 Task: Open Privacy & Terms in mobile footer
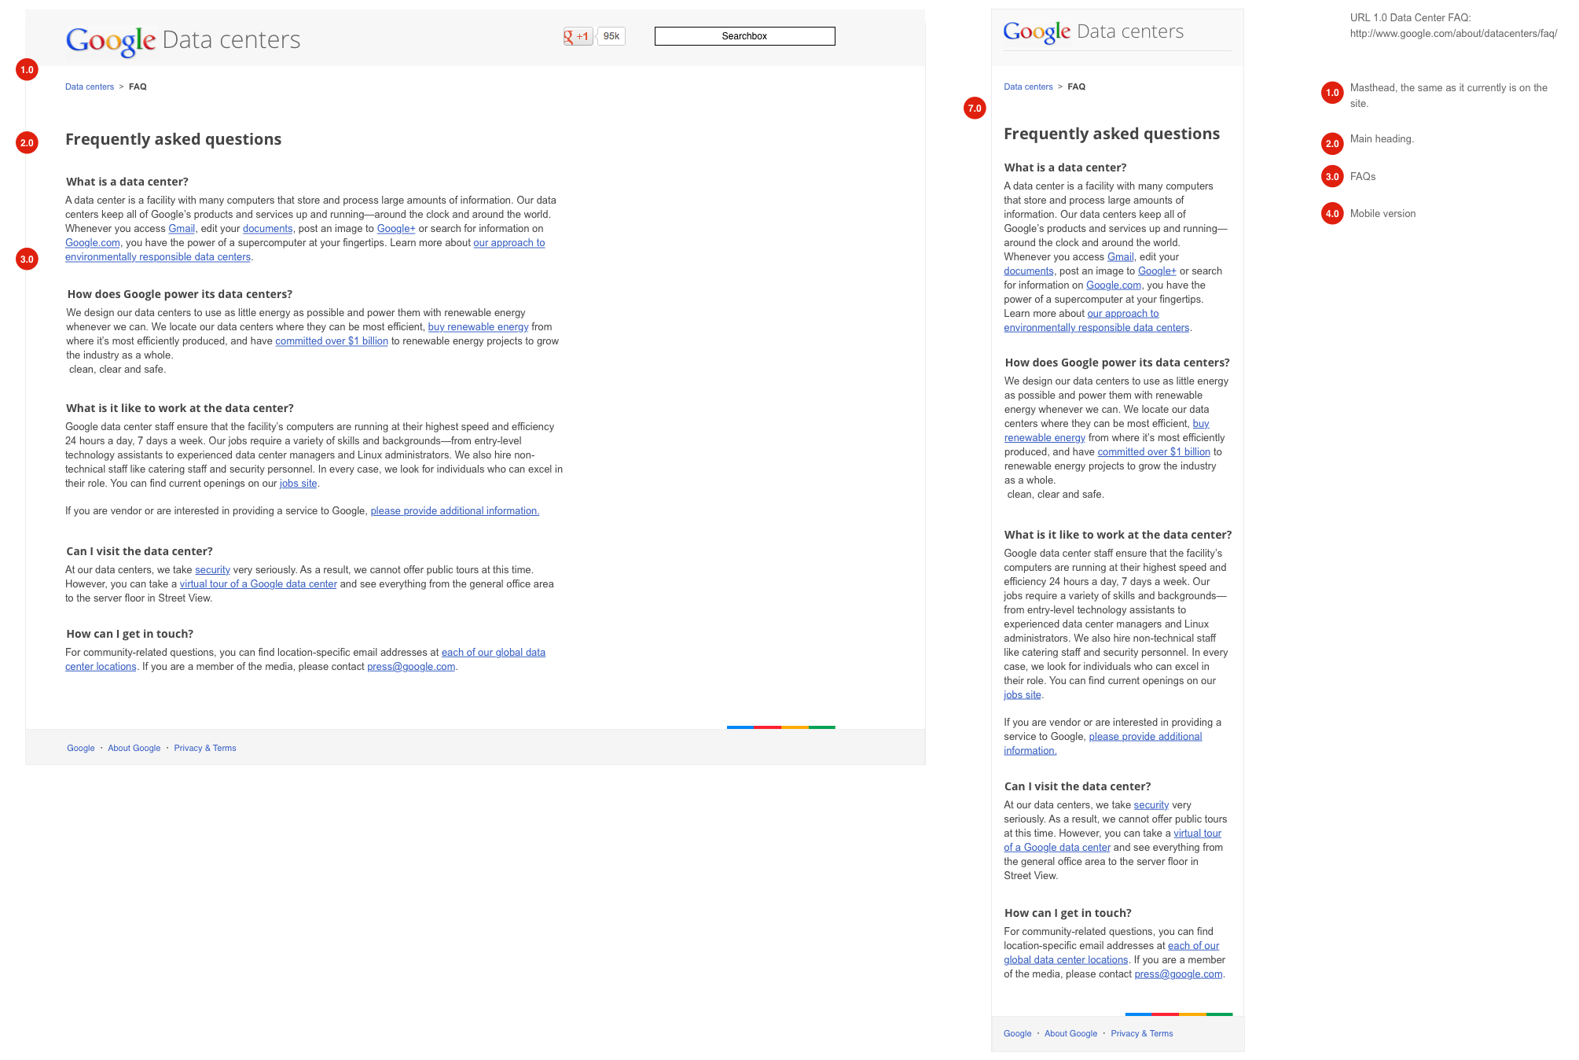pos(1141,1034)
